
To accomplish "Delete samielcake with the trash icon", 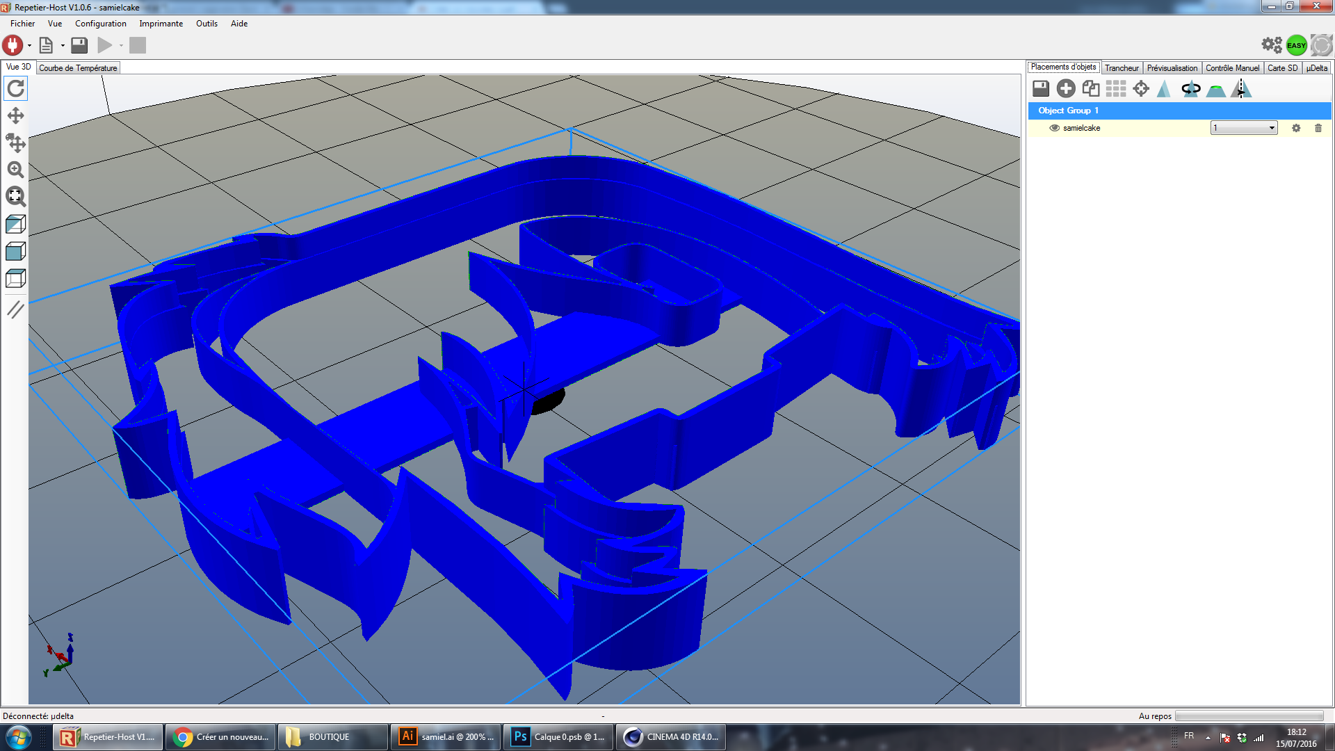I will click(1318, 128).
